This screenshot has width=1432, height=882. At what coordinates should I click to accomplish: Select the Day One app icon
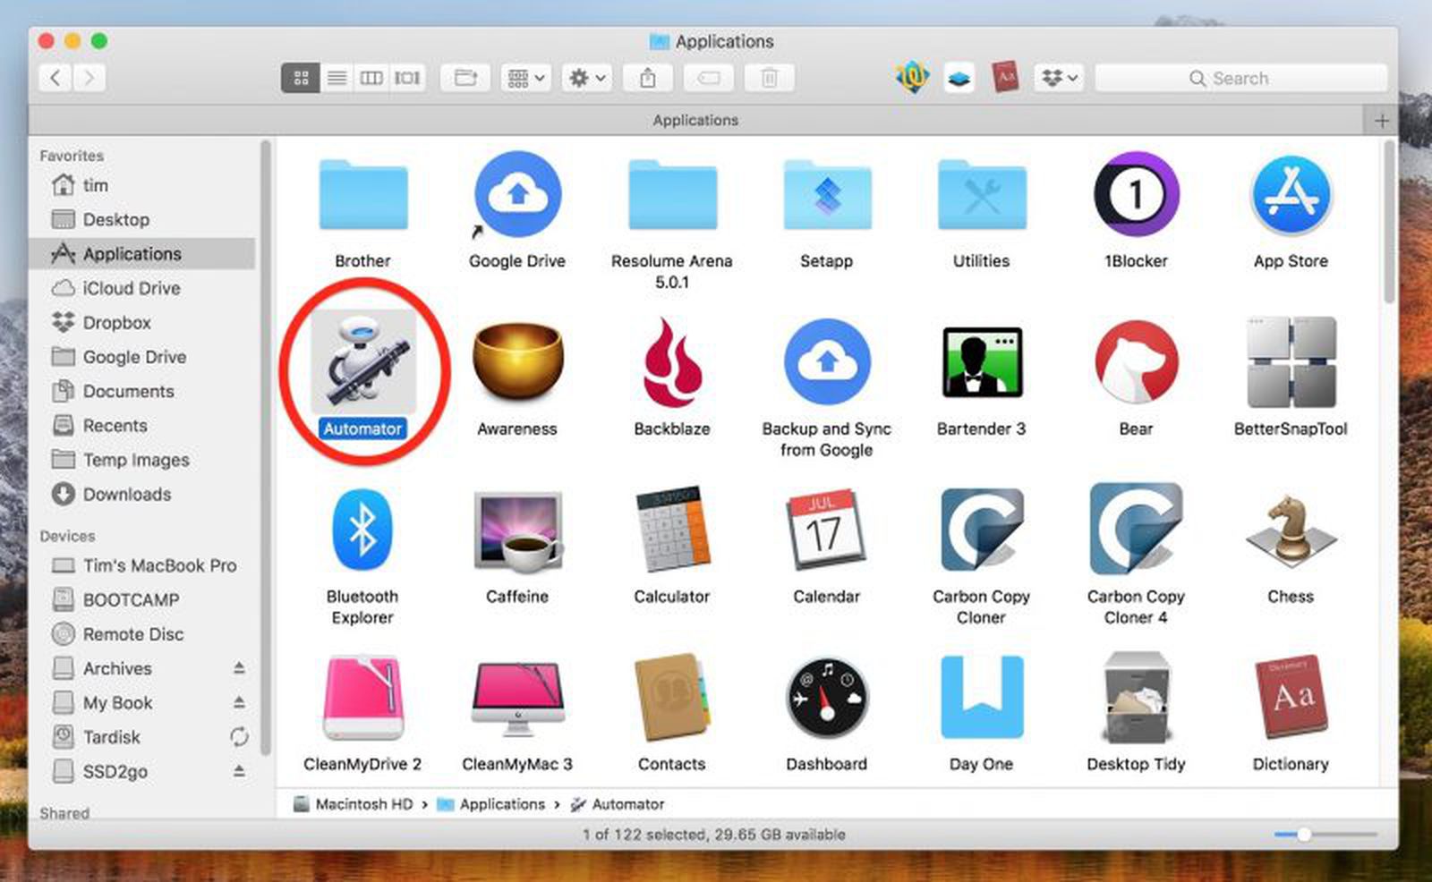[x=981, y=698]
